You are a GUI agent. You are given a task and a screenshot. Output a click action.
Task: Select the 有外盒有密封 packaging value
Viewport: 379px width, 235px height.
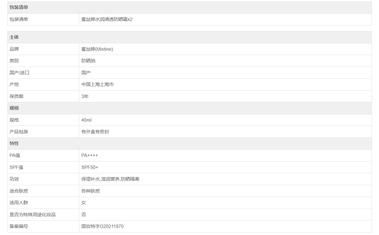pyautogui.click(x=95, y=132)
